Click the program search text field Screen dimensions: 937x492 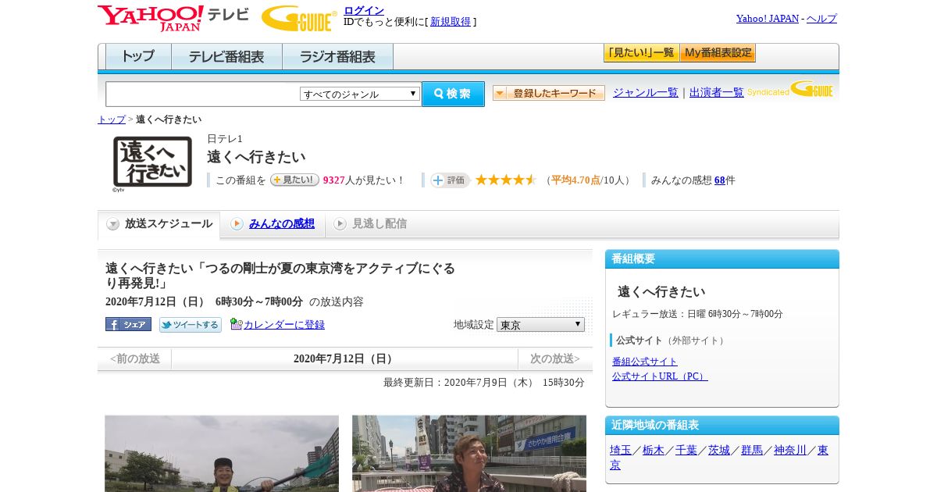tap(202, 94)
